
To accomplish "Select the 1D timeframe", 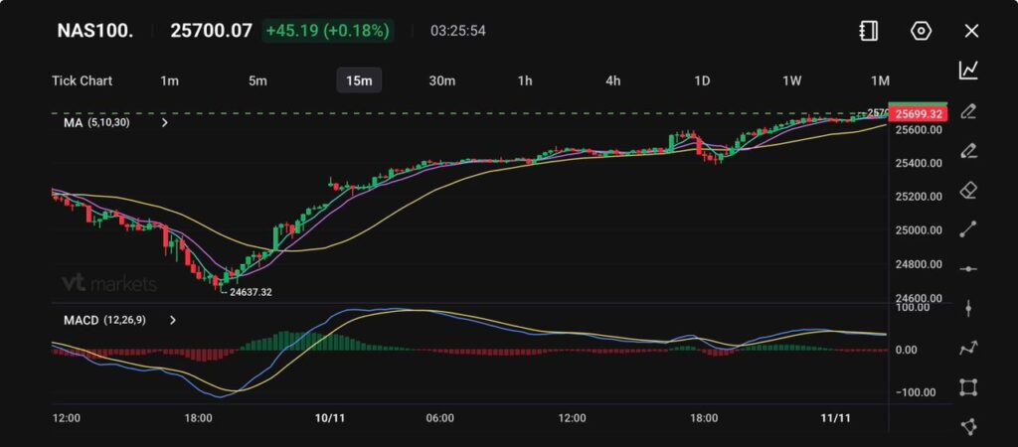I will [702, 80].
